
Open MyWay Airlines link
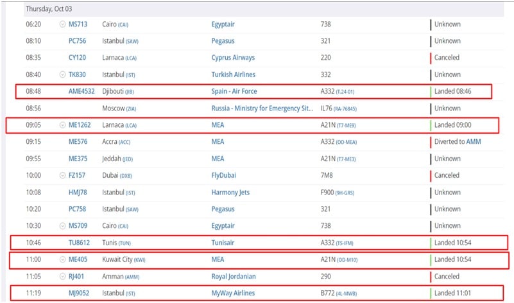click(x=233, y=293)
